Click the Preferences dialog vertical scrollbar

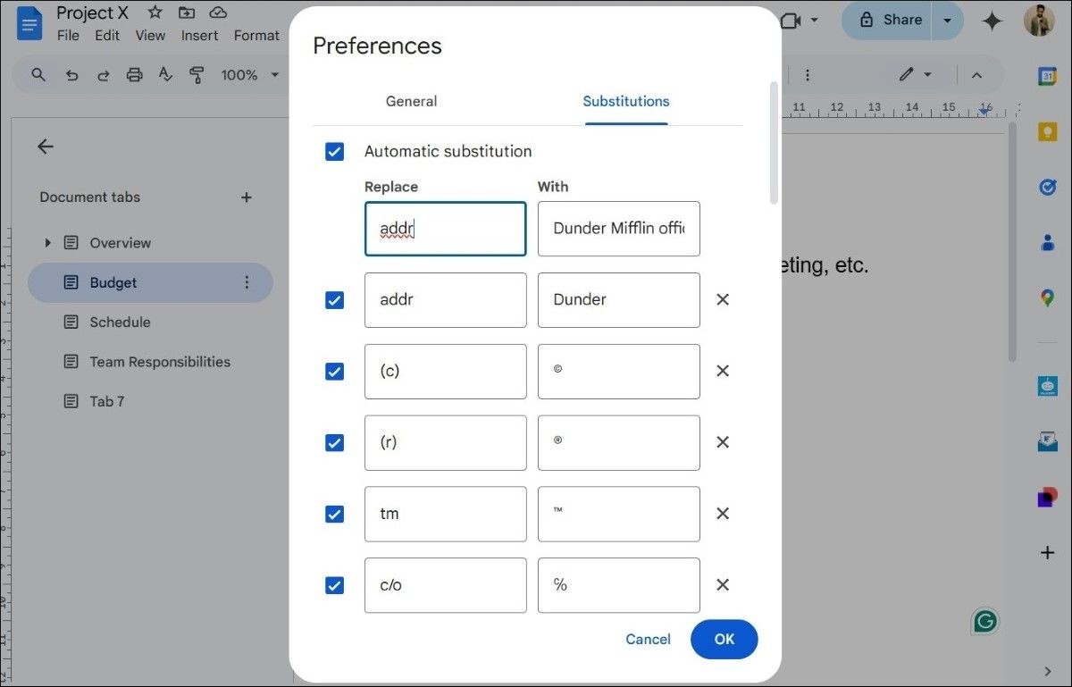pos(774,143)
